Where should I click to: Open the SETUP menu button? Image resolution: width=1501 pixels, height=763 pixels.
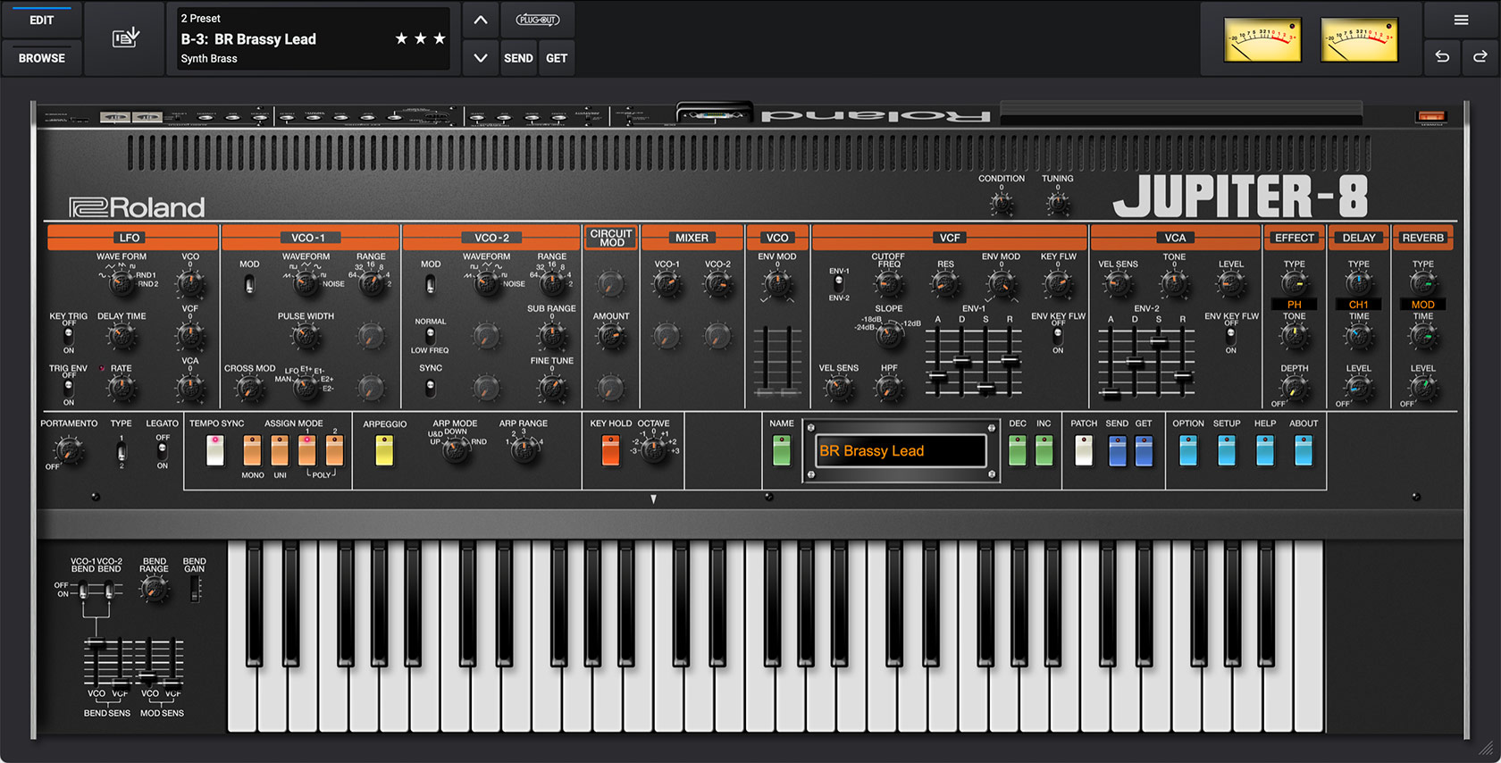point(1227,450)
